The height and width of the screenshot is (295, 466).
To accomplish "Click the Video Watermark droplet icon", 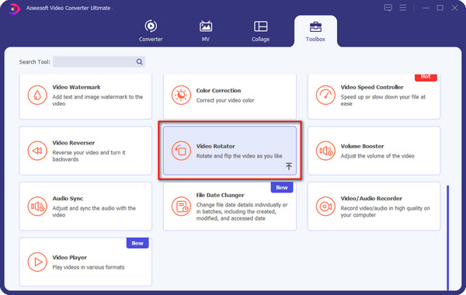I will pos(37,95).
